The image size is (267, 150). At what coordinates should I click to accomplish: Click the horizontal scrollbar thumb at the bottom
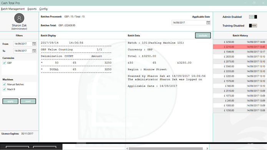coord(166,148)
